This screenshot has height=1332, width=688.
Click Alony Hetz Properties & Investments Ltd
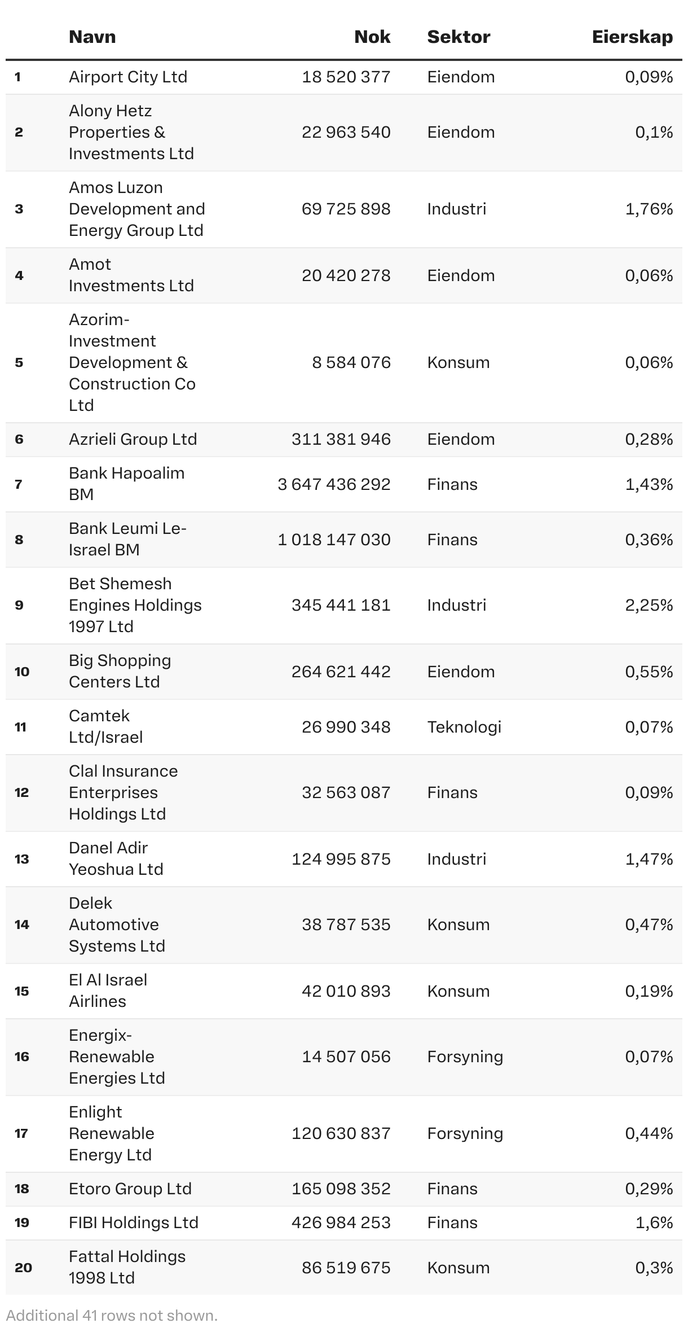point(131,132)
